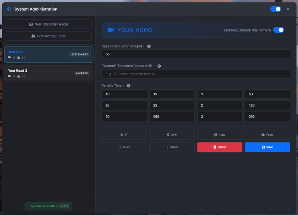Click the first-row tier fine field 50
The height and width of the screenshot is (215, 298).
click(x=267, y=94)
